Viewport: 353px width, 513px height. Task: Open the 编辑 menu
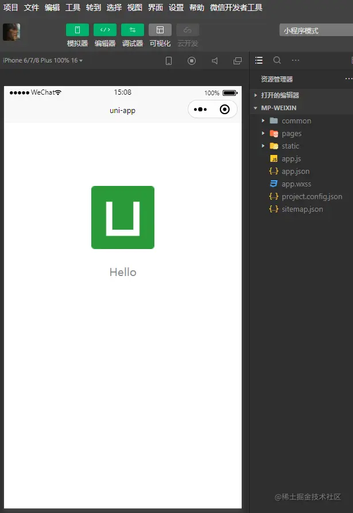pyautogui.click(x=52, y=7)
